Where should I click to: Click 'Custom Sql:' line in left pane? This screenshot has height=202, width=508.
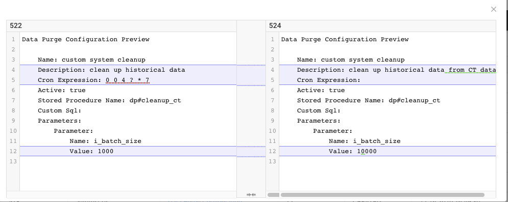[60, 110]
